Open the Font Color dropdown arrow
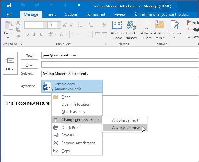Viewport: 199px width, 162px height. click(66, 34)
